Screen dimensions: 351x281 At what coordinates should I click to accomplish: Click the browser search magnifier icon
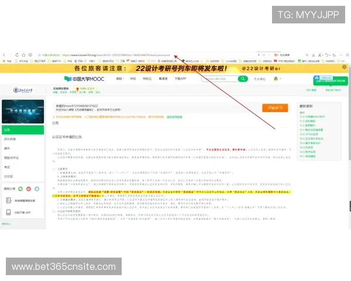pyautogui.click(x=307, y=55)
